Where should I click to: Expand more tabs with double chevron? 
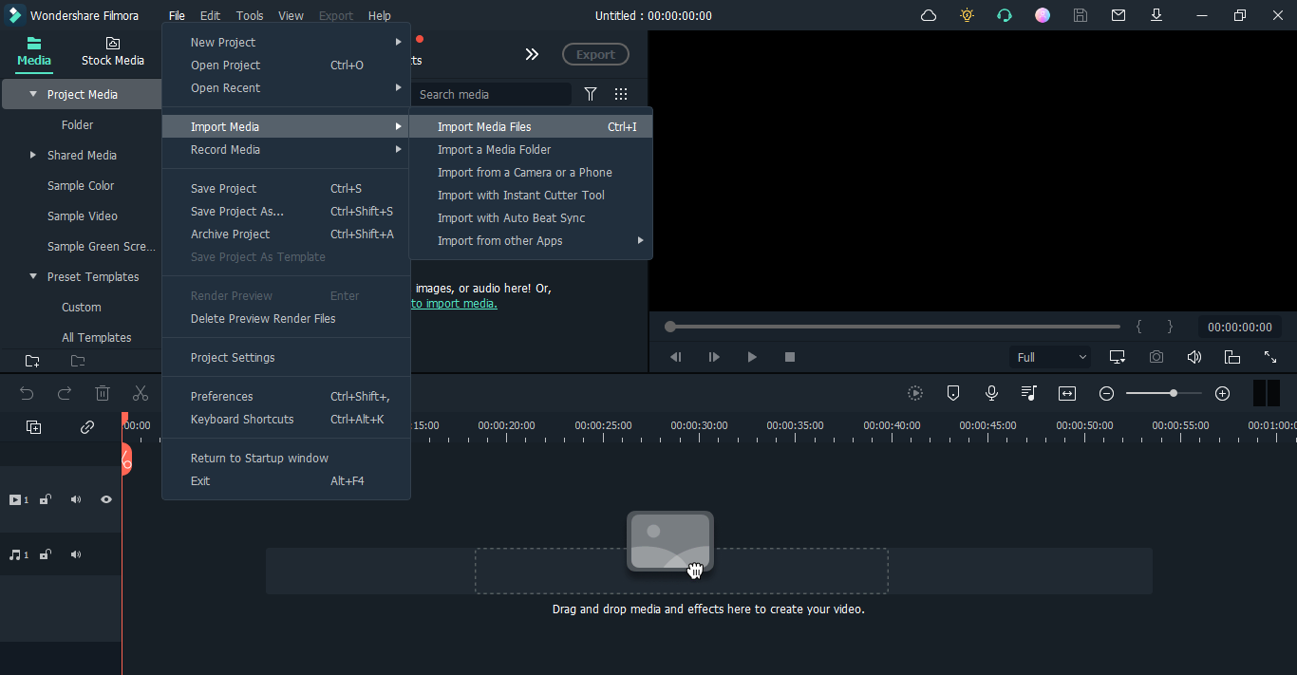[532, 54]
